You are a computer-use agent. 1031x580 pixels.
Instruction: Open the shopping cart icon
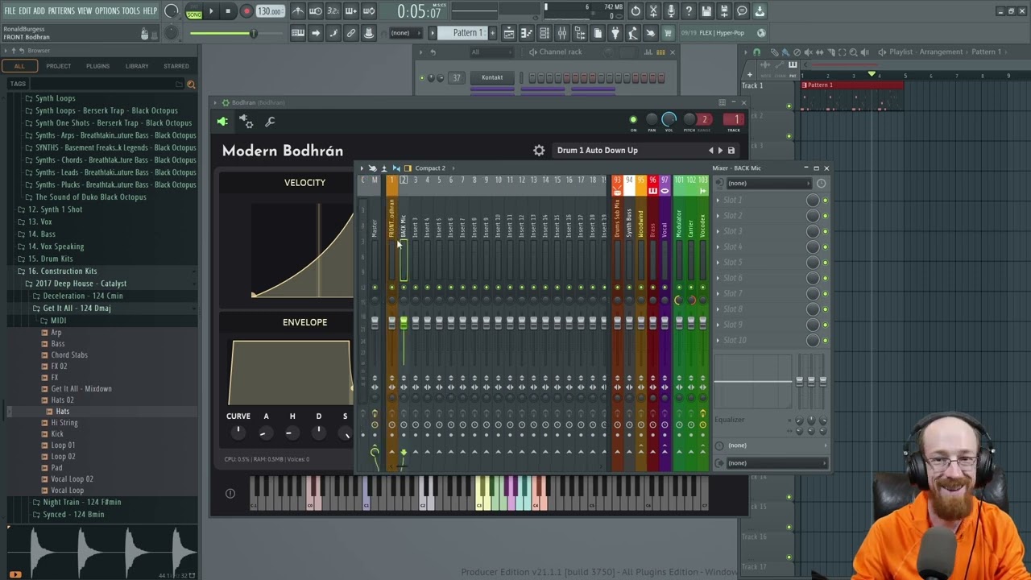tap(668, 33)
